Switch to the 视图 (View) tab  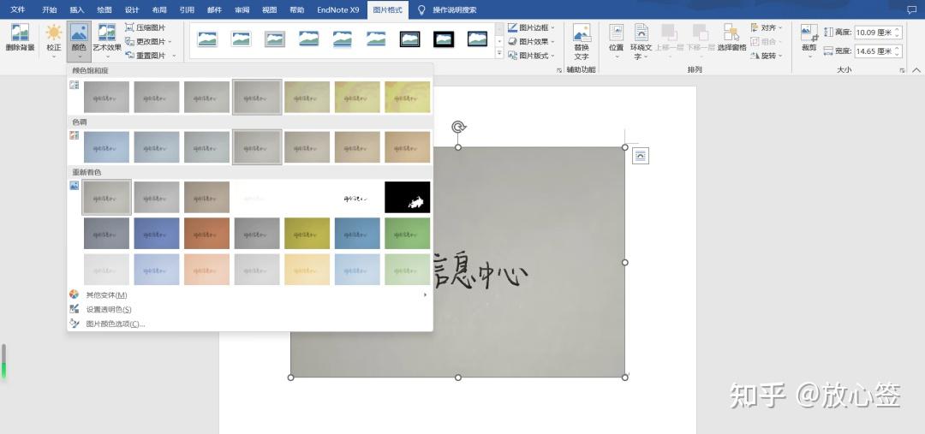tap(269, 10)
